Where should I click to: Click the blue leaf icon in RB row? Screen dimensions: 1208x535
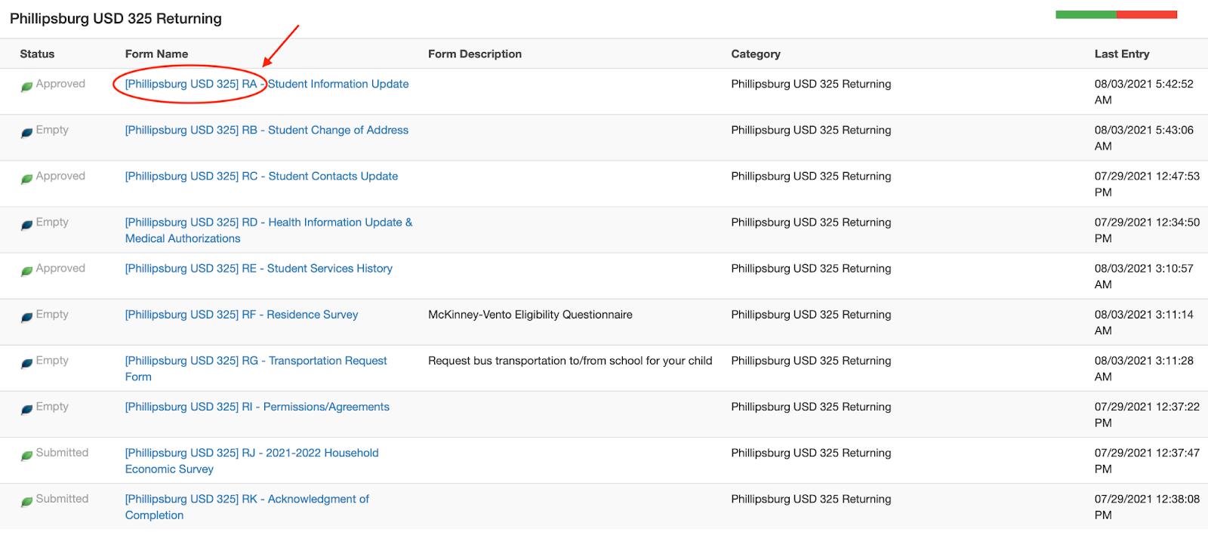[x=26, y=132]
